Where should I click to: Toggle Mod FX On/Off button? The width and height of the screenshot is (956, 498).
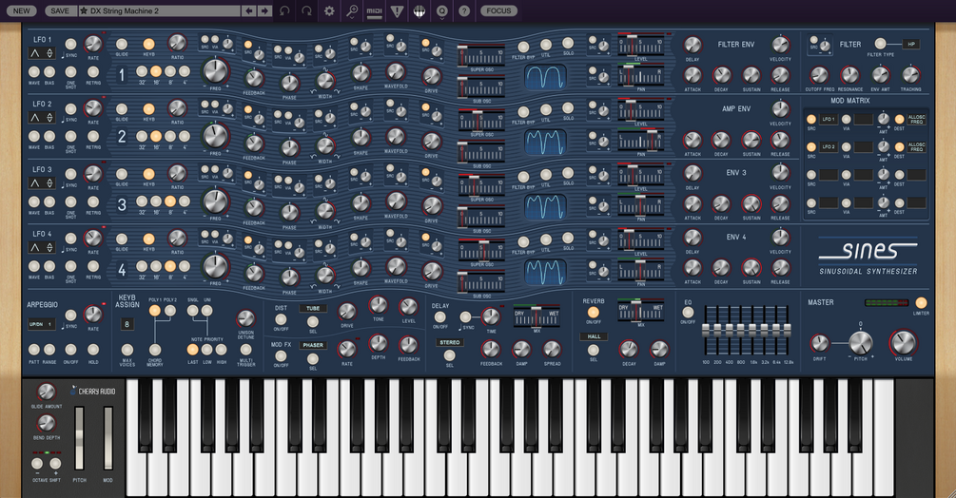(x=281, y=355)
